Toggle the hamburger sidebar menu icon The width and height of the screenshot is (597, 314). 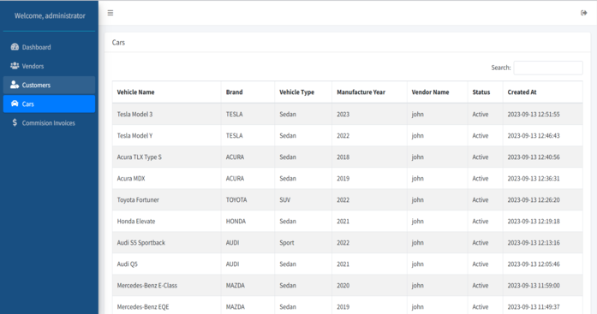110,13
